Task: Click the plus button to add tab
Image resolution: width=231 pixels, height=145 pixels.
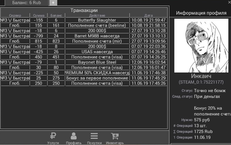Action: tap(53, 3)
